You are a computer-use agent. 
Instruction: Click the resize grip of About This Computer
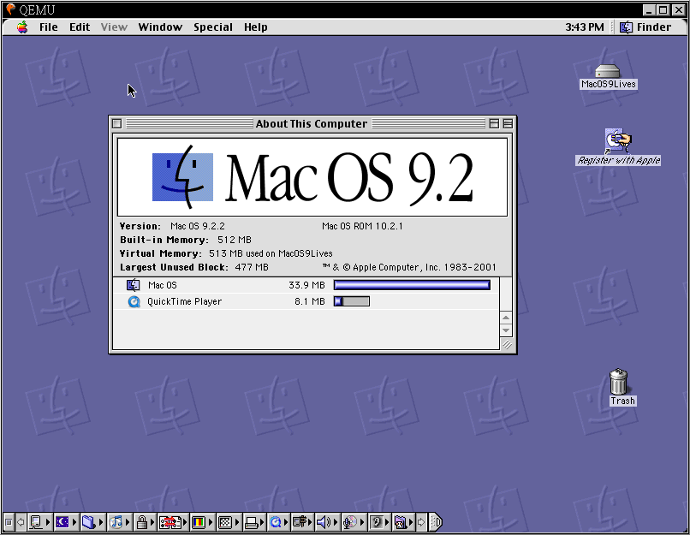(x=507, y=344)
